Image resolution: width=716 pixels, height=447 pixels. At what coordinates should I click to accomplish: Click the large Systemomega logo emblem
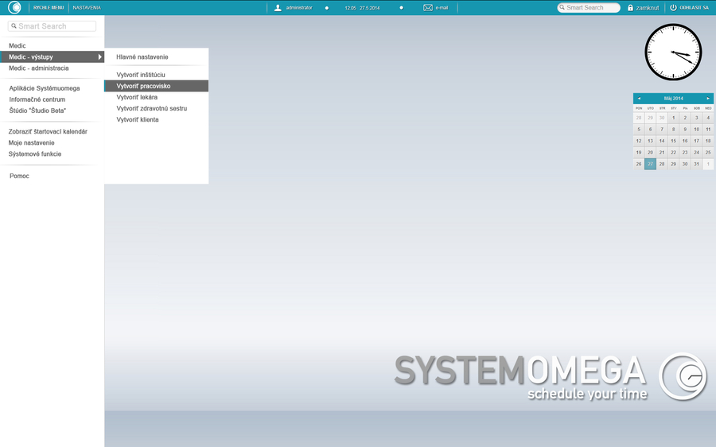coord(683,376)
